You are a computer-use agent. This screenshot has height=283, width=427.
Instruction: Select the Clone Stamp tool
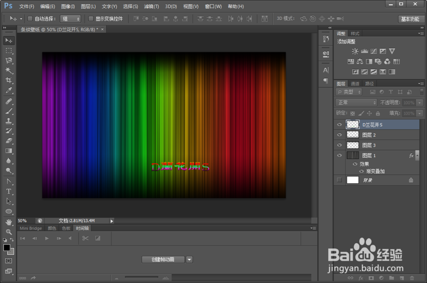[x=9, y=121]
